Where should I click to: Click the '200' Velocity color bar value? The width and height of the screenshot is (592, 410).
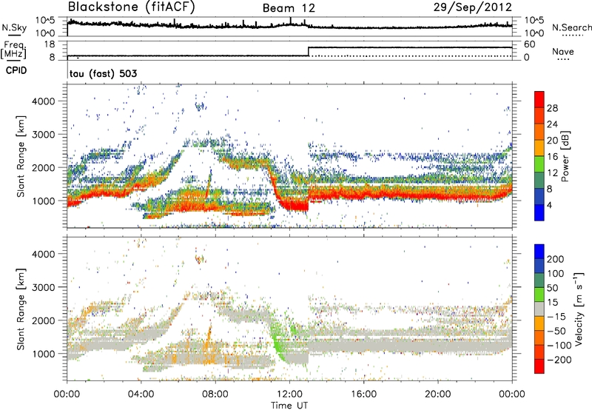(556, 259)
